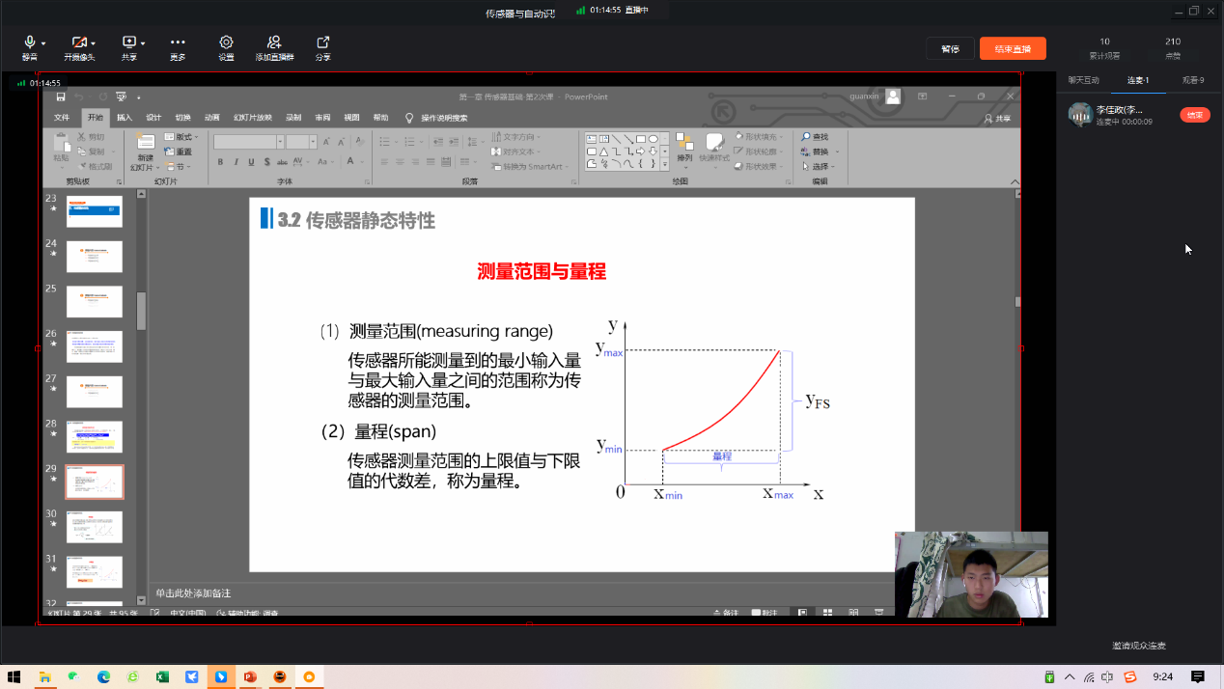Click the 邀请观众连麦 invite link

(1139, 646)
